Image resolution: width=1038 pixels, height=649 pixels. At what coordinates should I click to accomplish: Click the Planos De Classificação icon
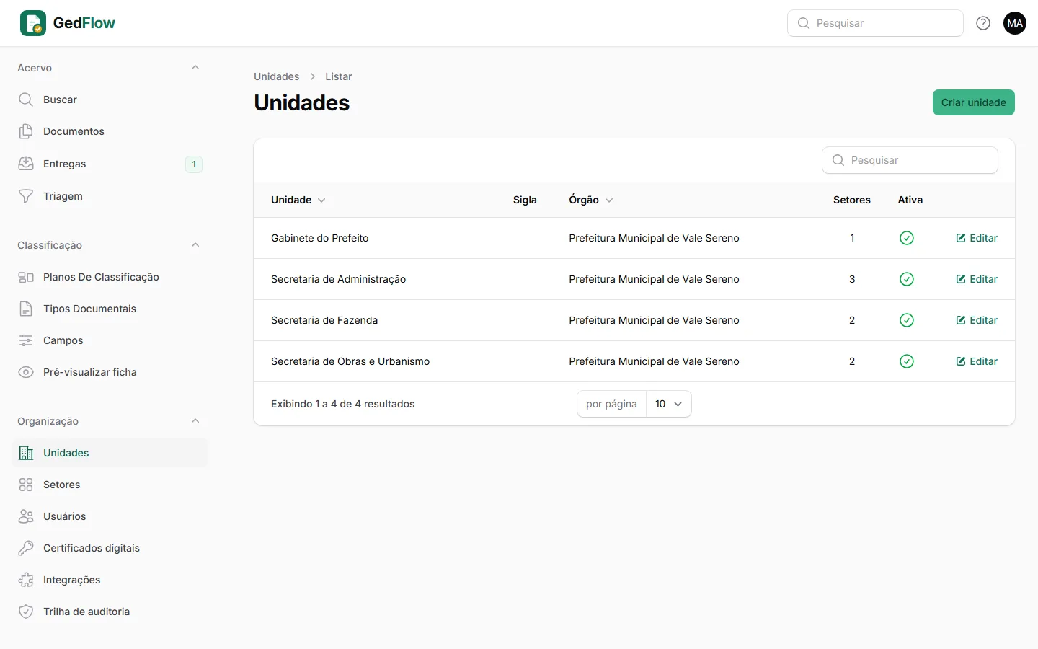(x=26, y=277)
